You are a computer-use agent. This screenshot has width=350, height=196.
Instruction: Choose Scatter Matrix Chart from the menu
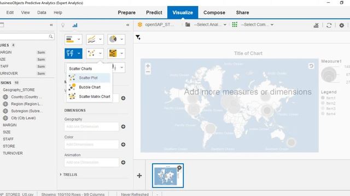point(89,96)
